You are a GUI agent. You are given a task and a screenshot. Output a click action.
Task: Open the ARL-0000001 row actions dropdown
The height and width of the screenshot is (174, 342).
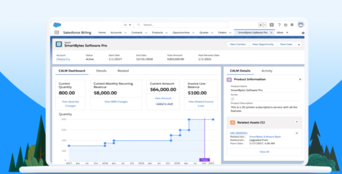pyautogui.click(x=297, y=133)
